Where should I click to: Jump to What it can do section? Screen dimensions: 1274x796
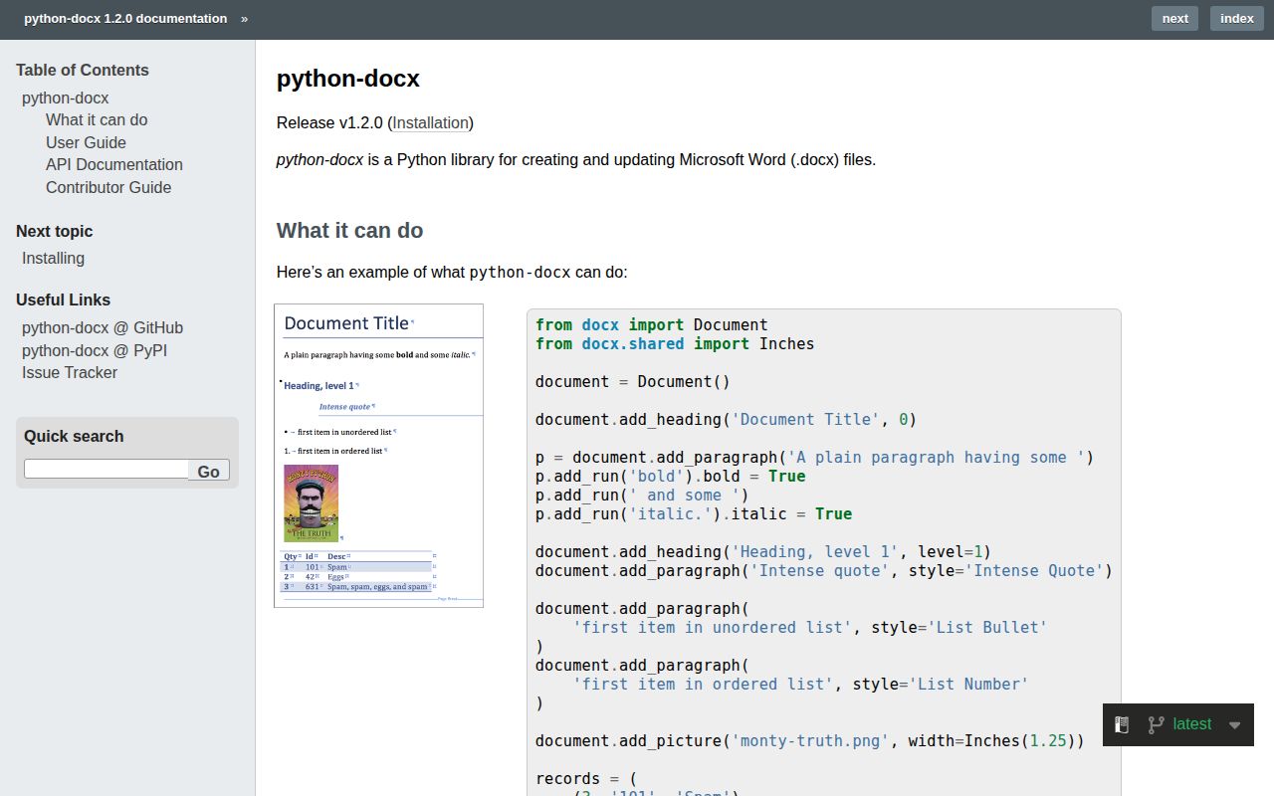tap(97, 119)
